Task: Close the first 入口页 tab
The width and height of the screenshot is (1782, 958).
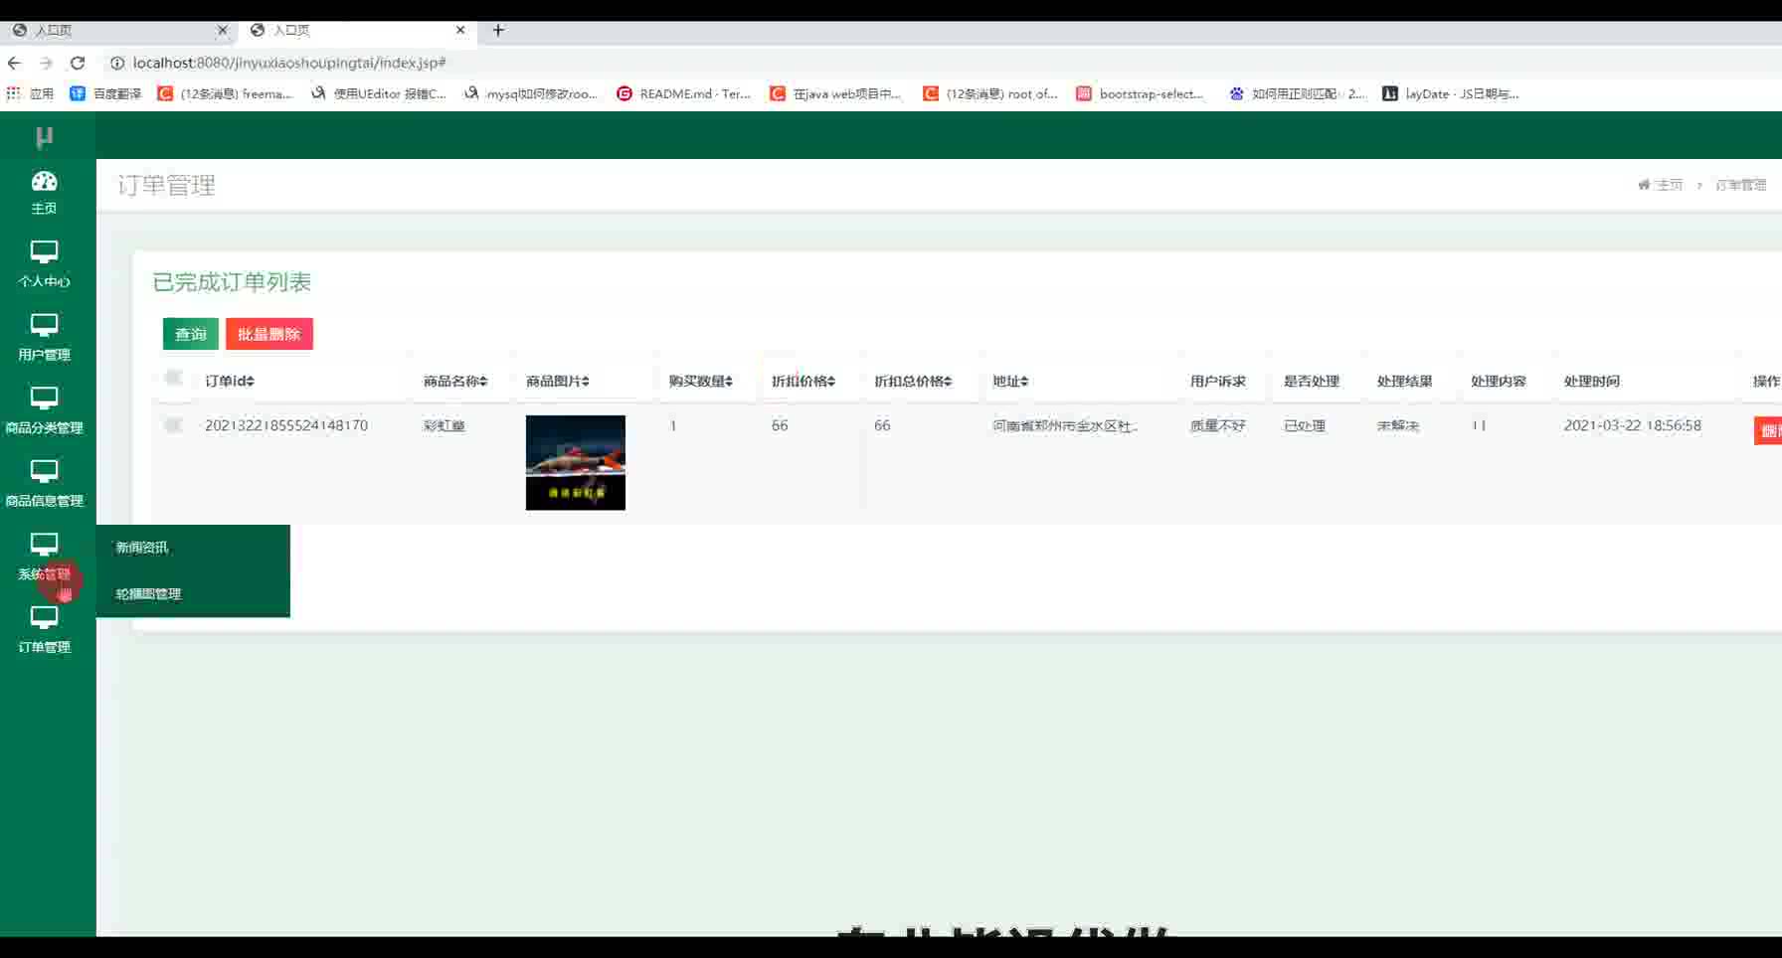Action: (223, 30)
